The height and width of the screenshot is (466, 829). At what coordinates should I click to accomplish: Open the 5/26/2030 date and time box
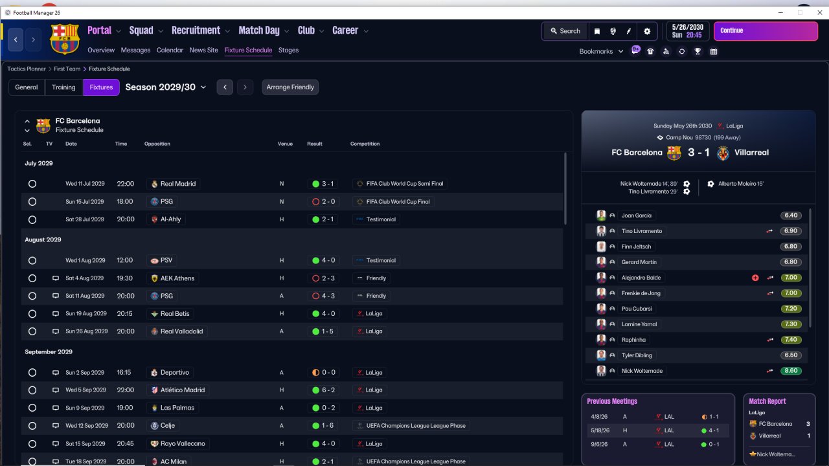(x=688, y=31)
